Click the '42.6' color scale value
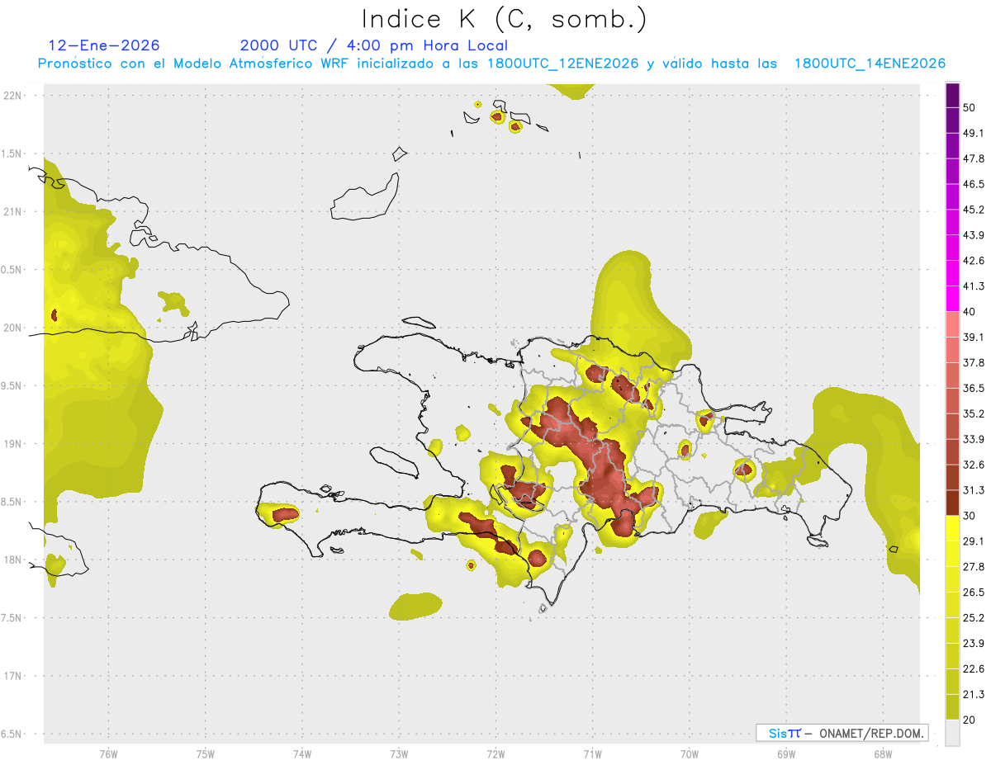The image size is (991, 765). 974,261
